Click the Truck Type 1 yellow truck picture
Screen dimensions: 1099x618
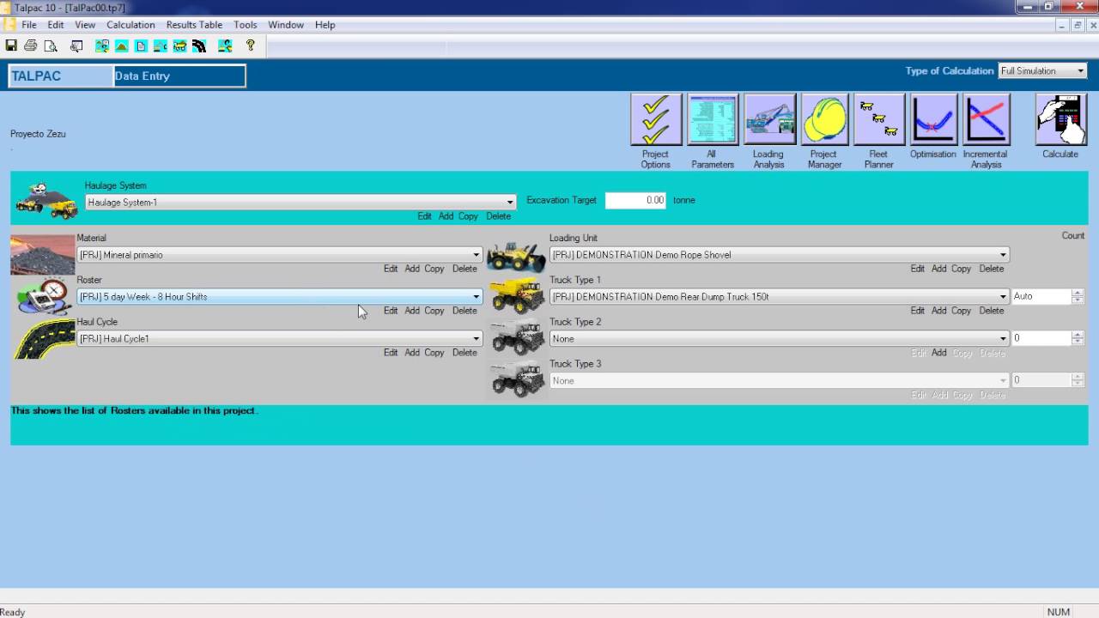[518, 296]
